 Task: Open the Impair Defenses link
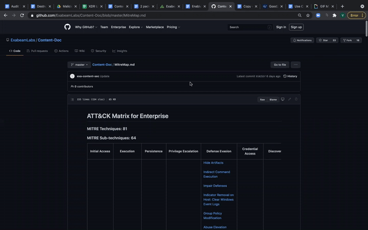coord(215,186)
